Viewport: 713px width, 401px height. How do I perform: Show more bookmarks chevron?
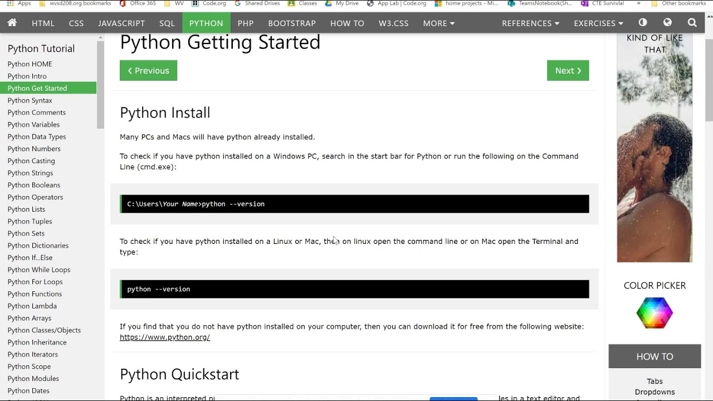(638, 3)
